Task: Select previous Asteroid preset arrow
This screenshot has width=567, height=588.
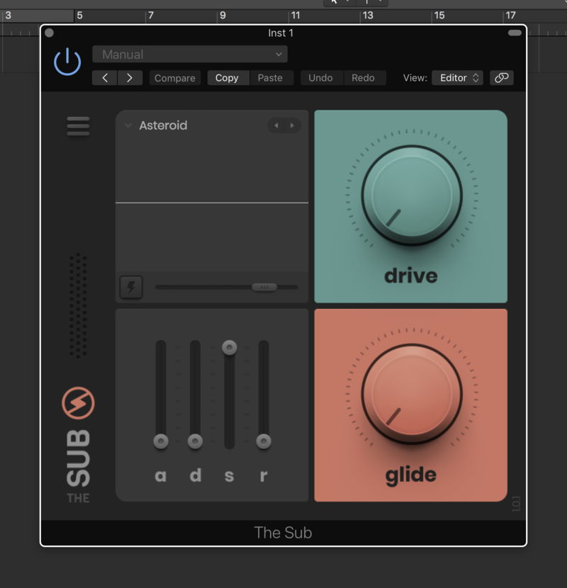Action: point(276,125)
